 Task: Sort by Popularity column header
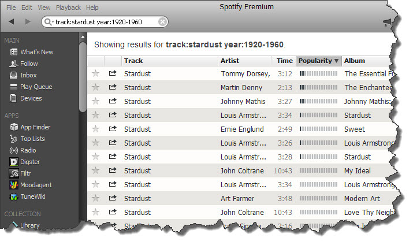pyautogui.click(x=318, y=61)
